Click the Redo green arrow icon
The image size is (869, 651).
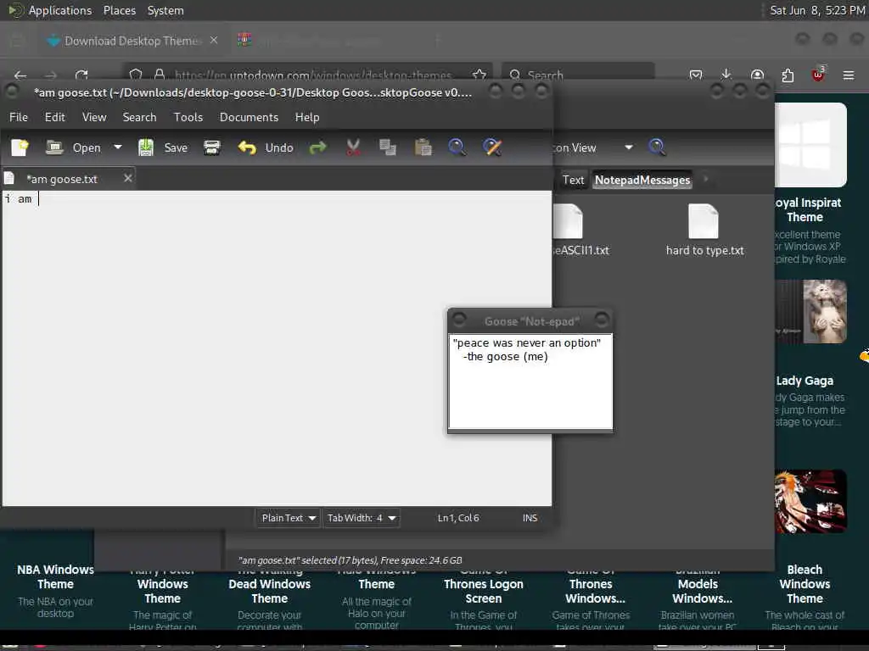point(318,147)
